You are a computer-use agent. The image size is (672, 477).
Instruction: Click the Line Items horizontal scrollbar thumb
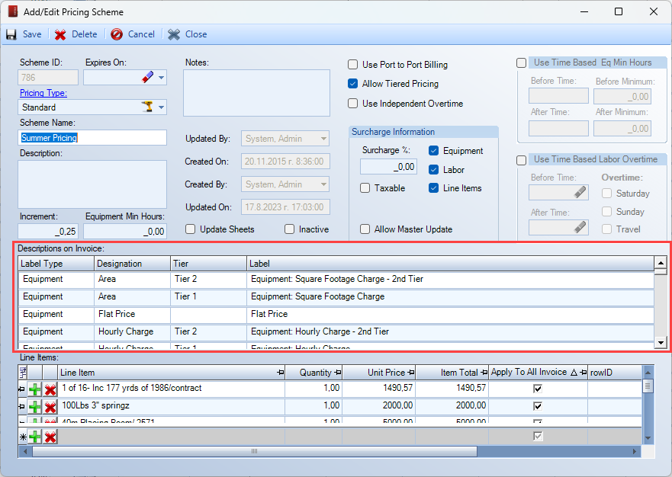[255, 451]
